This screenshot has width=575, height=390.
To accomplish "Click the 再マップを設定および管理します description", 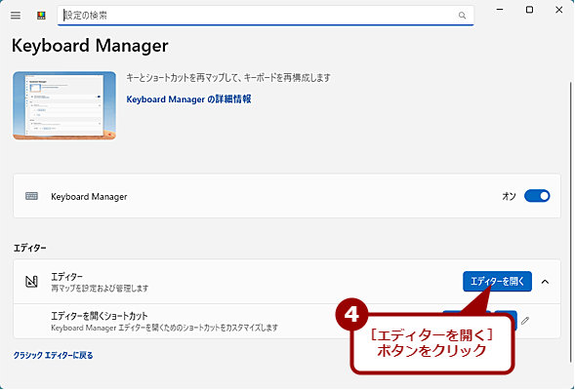I will pos(100,289).
